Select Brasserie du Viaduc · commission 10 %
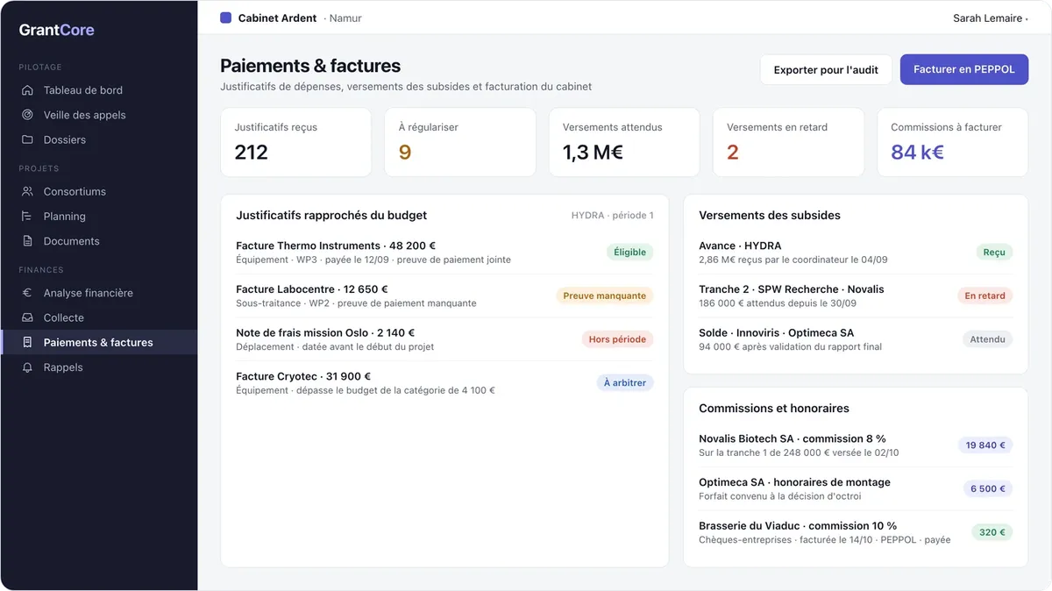Screen dimensions: 1052x591 pyautogui.click(x=856, y=532)
